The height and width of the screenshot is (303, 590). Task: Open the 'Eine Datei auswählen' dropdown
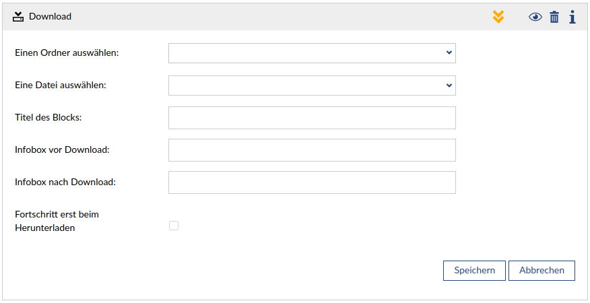point(312,86)
